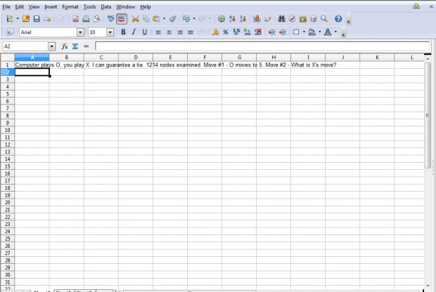The height and width of the screenshot is (292, 436).
Task: Open the Function Wizard button
Action: [65, 46]
